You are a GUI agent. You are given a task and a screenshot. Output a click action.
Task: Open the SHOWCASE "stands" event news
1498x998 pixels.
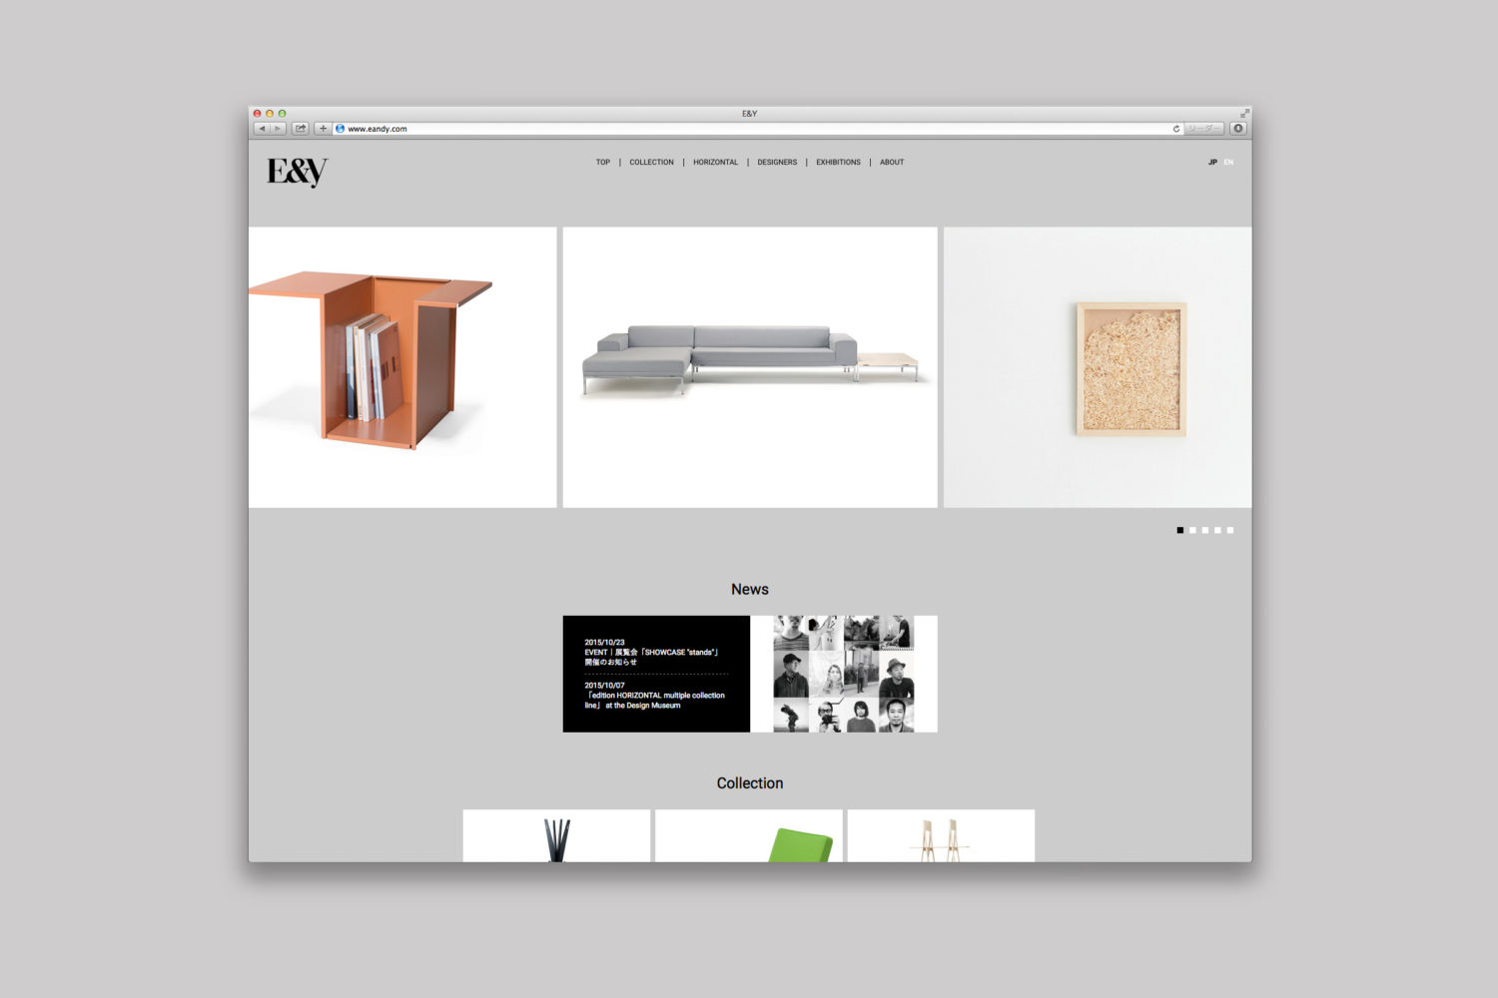pyautogui.click(x=651, y=653)
